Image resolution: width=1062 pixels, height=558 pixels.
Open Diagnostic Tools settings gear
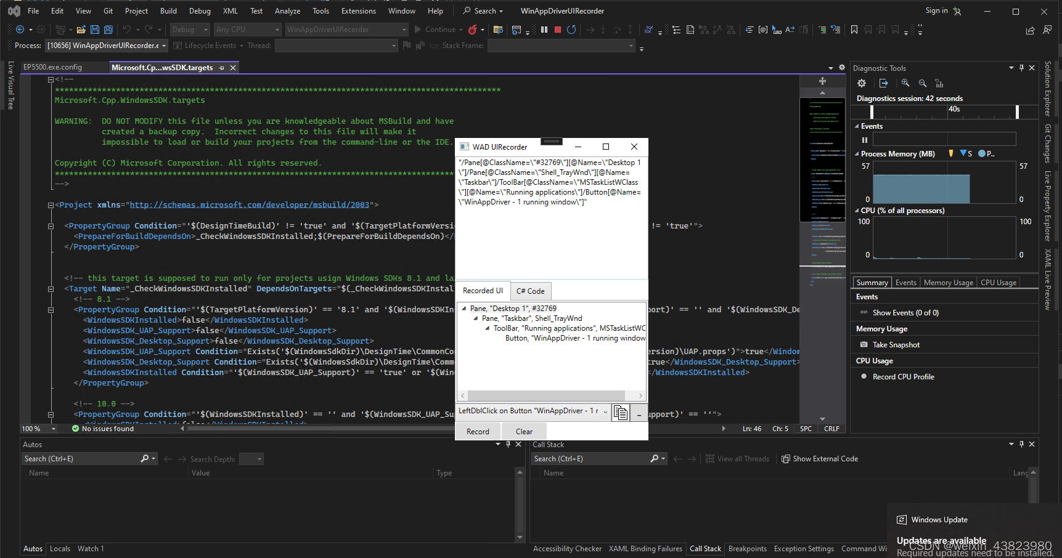861,83
